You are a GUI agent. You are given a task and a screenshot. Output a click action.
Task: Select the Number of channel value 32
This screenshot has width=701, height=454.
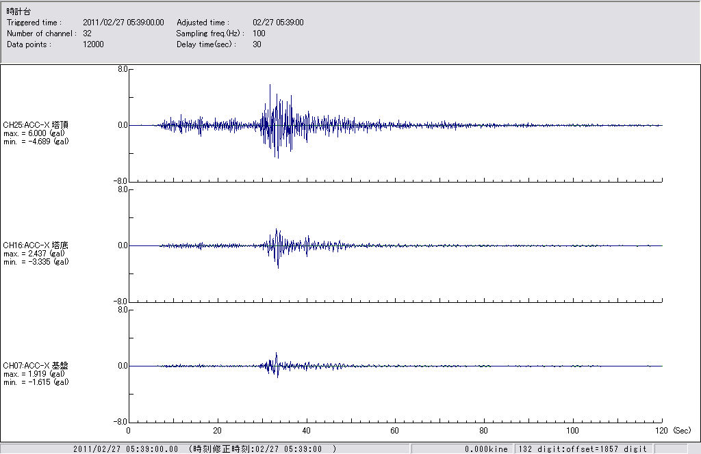87,34
